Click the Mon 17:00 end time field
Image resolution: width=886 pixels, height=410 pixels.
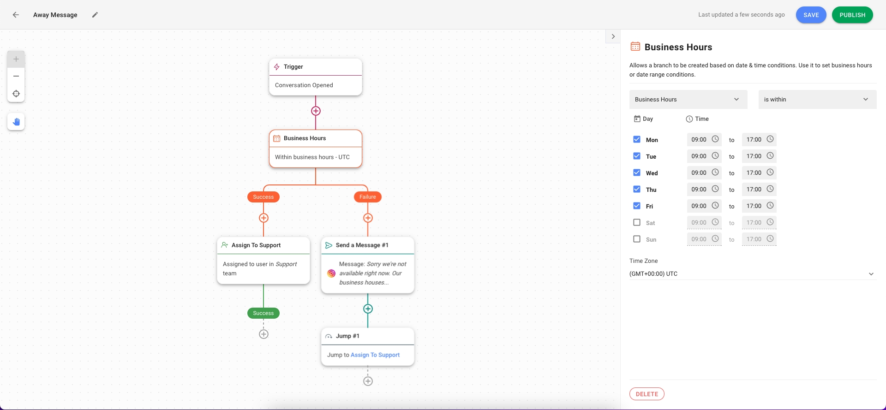tap(759, 139)
